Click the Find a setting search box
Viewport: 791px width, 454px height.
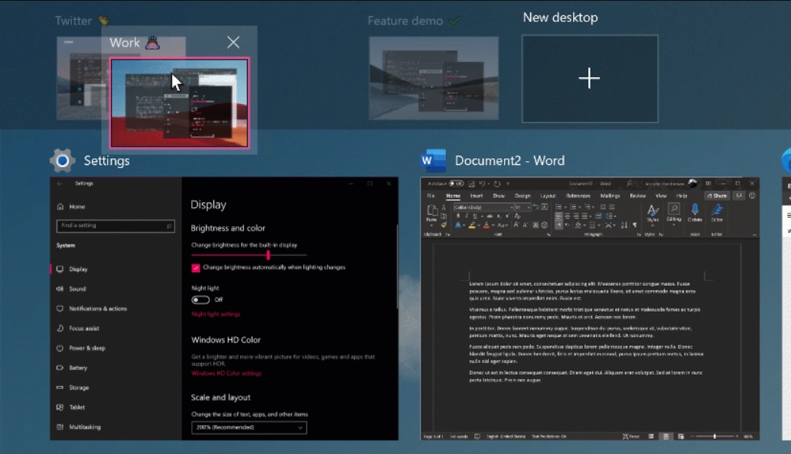[x=116, y=225]
